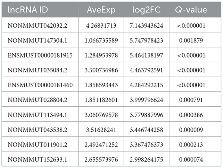Select lncRNA ID NONMMUT113494.1
Viewport: 223px width, 168px height.
[x=38, y=115]
